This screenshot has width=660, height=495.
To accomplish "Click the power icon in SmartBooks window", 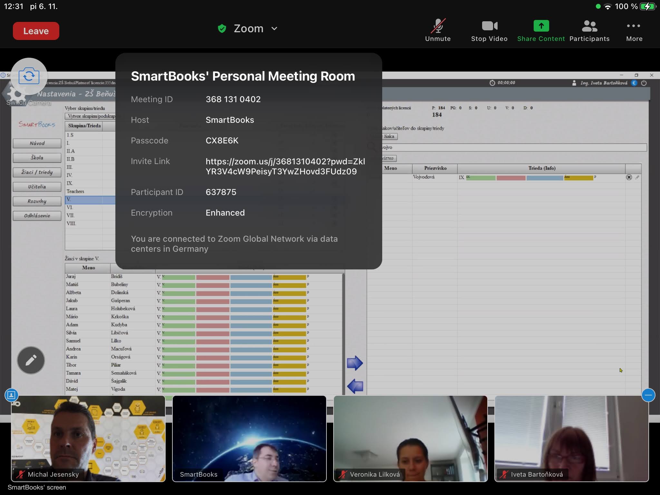I will click(x=644, y=83).
